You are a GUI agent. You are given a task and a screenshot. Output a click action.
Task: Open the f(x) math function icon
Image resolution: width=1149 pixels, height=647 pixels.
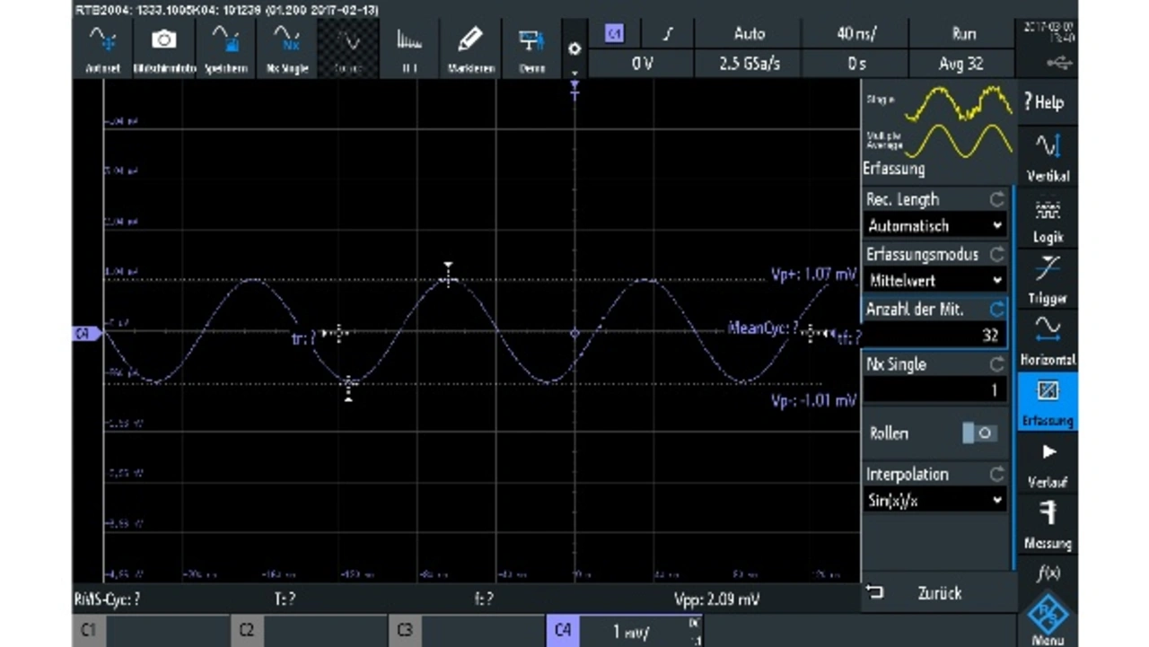tap(1048, 573)
